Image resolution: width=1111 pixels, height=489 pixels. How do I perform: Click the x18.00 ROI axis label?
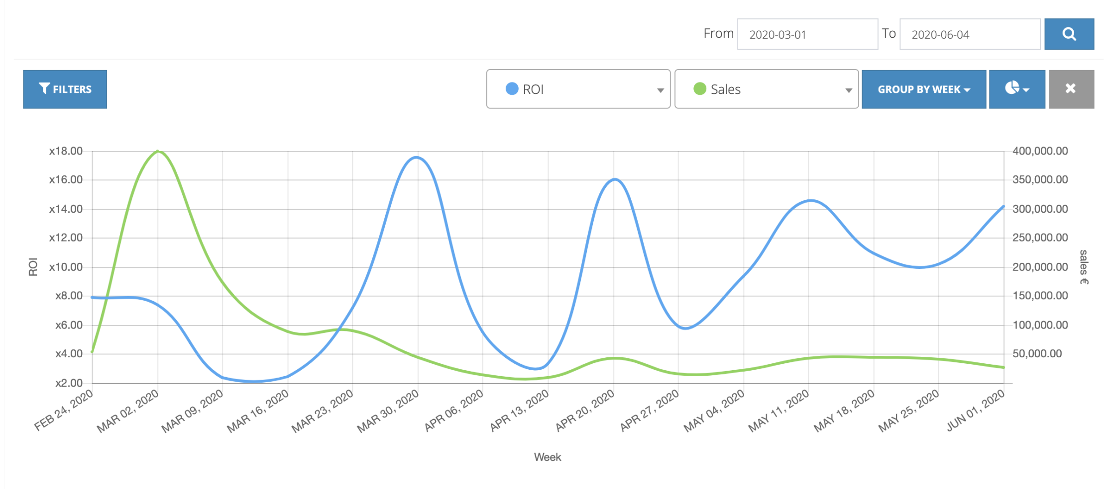point(66,151)
